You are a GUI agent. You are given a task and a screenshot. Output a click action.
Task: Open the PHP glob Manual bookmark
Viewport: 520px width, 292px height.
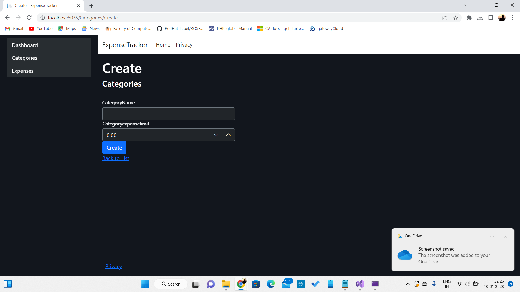(x=230, y=28)
